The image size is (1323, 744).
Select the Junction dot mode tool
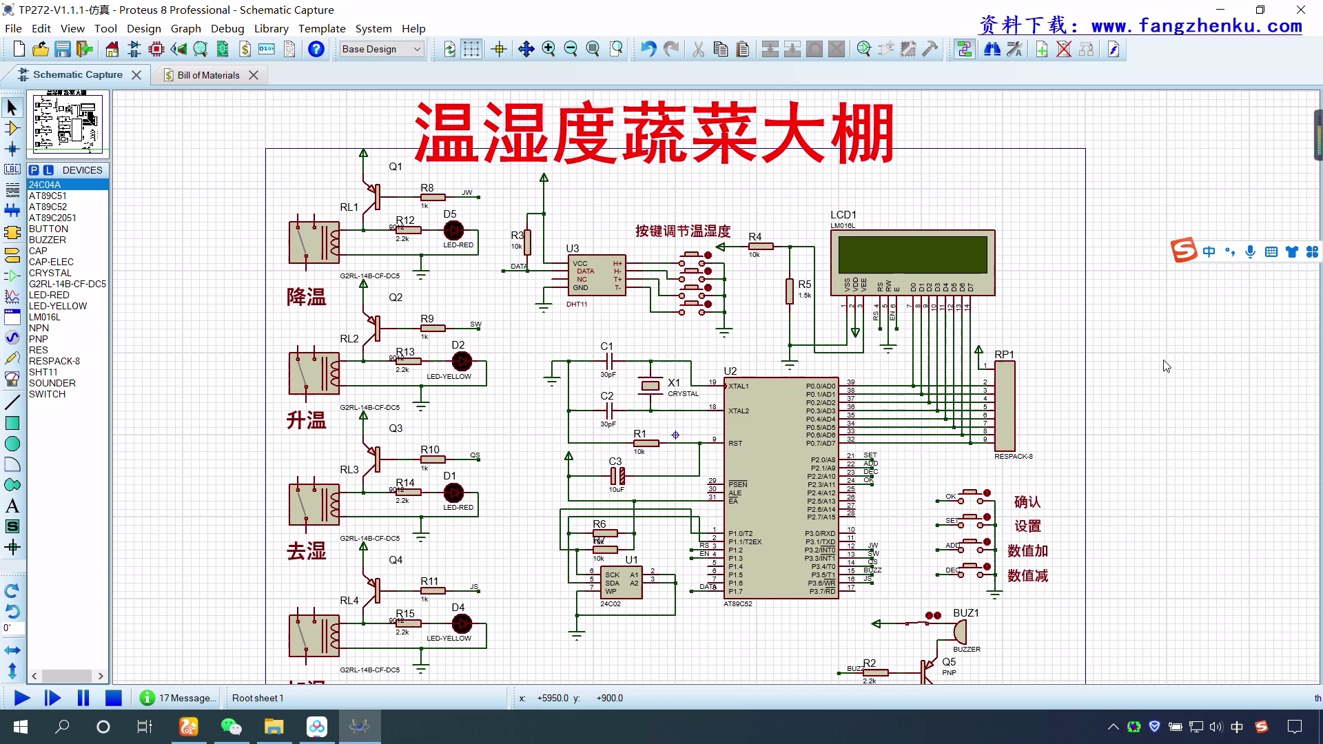[x=12, y=149]
